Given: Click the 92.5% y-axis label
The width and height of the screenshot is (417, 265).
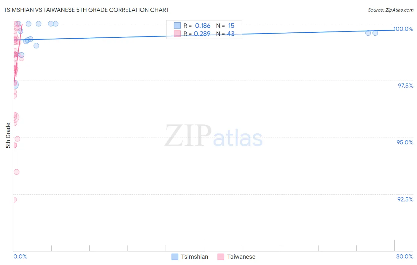Looking at the screenshot, I should click(x=405, y=199).
